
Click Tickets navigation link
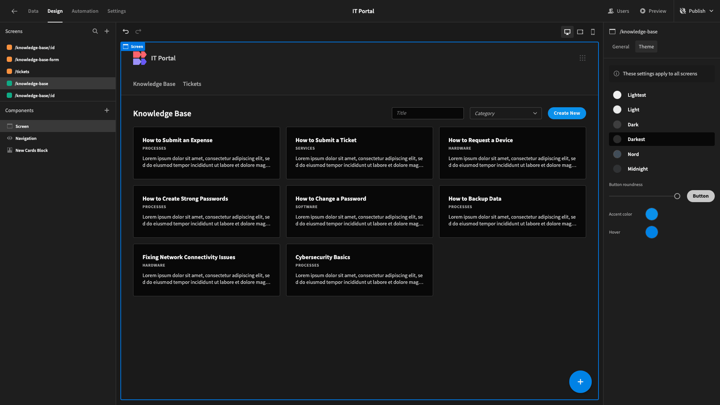[x=192, y=84]
